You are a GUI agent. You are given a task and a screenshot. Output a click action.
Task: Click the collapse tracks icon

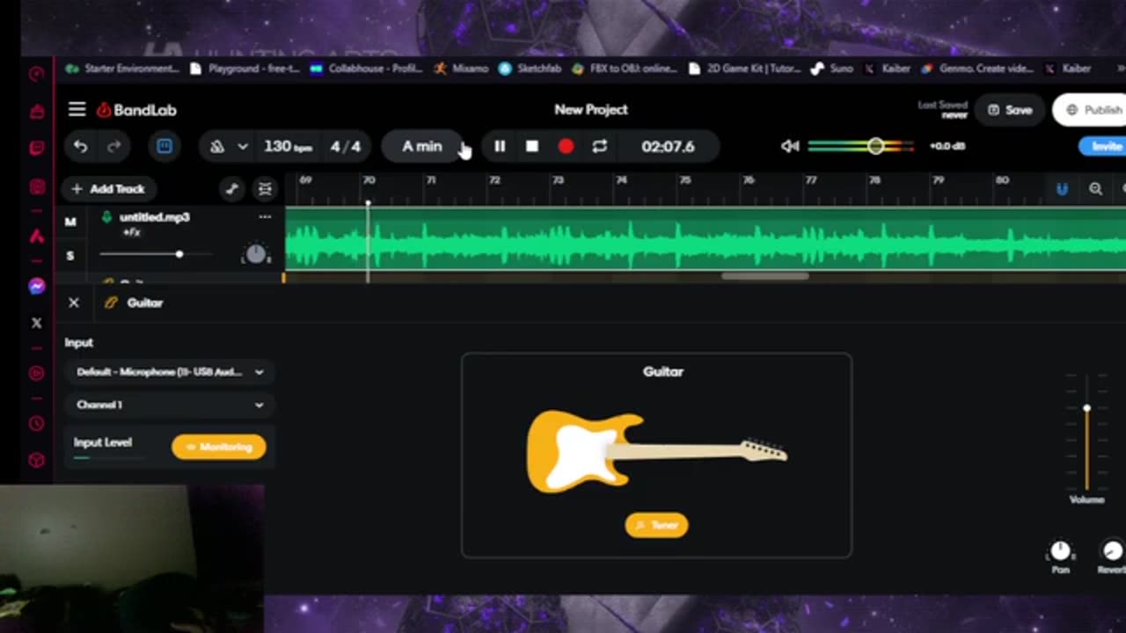click(265, 188)
